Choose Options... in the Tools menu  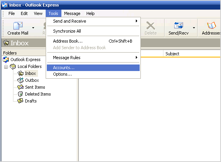pos(93,74)
